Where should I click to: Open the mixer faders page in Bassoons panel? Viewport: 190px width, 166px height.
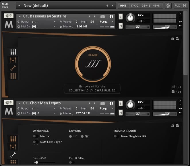click(x=13, y=60)
